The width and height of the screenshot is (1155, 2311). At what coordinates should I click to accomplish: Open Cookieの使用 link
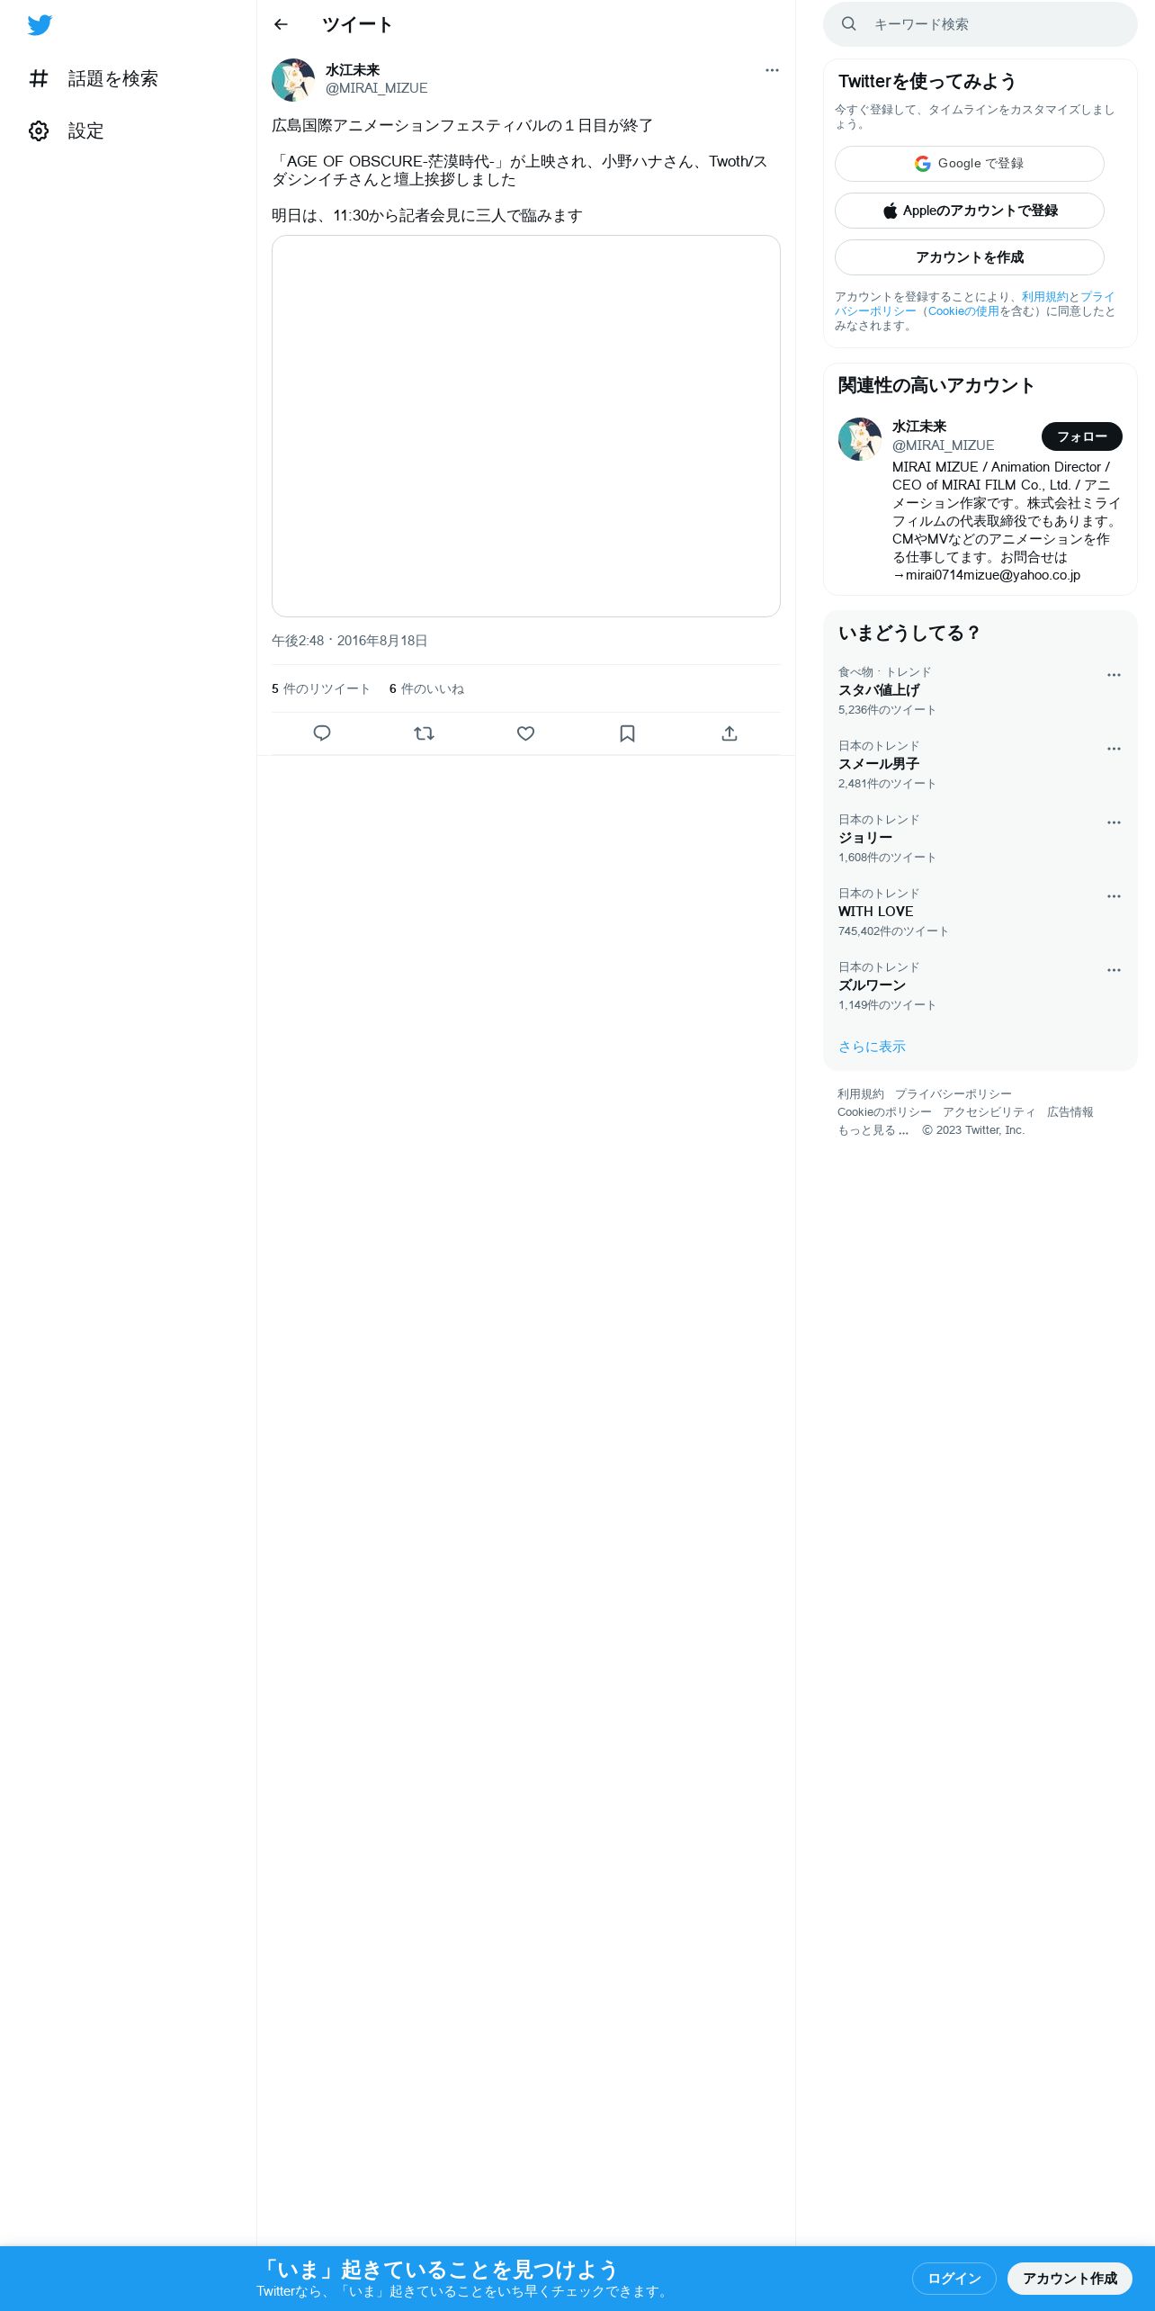point(963,311)
